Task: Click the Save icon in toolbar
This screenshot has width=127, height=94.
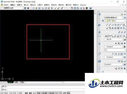Action: pos(39,8)
